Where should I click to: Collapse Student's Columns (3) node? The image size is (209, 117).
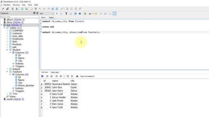pyautogui.click(x=10, y=53)
